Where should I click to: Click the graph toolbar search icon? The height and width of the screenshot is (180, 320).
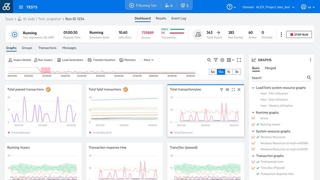point(209,60)
